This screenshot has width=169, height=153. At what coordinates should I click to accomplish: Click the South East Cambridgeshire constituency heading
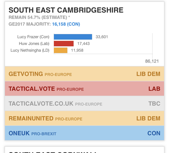click(66, 10)
